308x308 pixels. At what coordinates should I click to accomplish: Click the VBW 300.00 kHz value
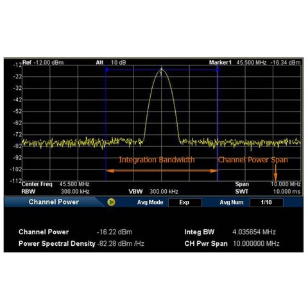164,191
